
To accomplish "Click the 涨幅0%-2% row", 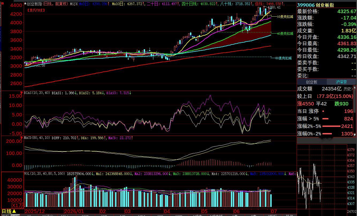I will [325, 134].
